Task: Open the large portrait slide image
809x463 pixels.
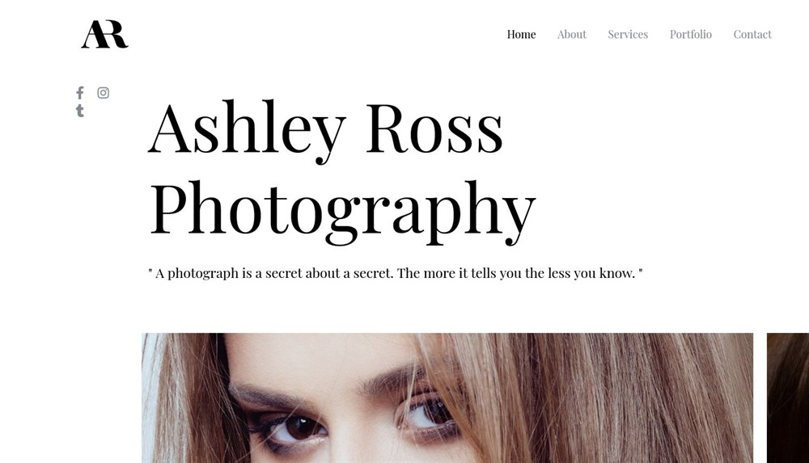Action: coord(447,398)
